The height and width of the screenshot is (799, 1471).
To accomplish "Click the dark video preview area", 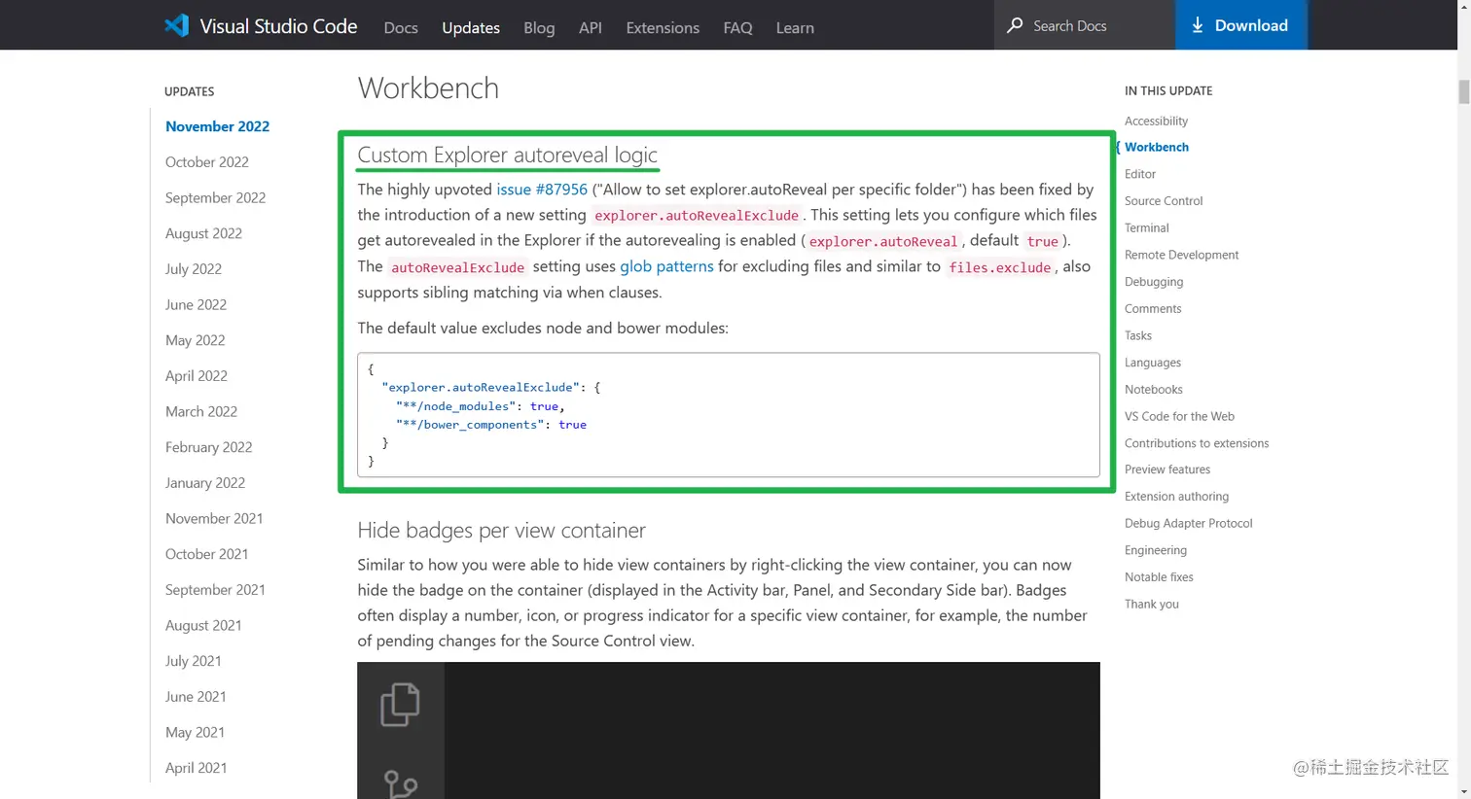I will 729,731.
